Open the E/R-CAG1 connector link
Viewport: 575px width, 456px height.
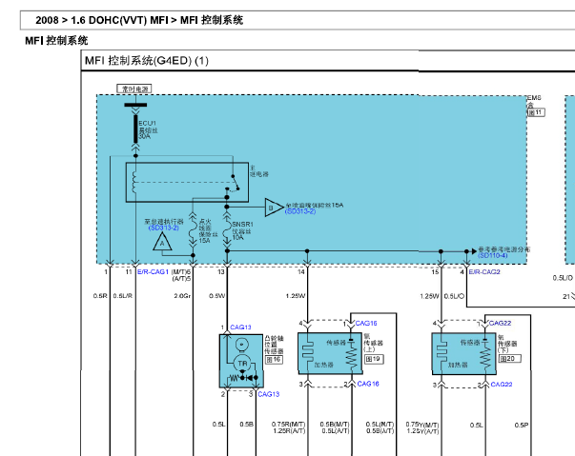pos(153,272)
